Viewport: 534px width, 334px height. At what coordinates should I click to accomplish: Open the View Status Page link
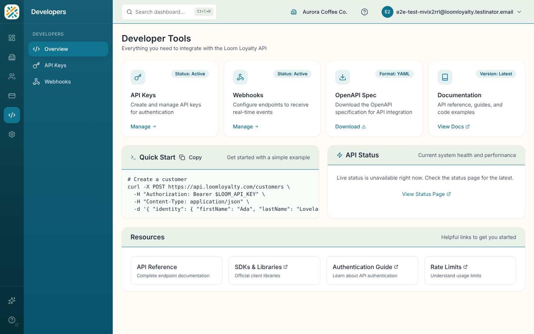(426, 194)
